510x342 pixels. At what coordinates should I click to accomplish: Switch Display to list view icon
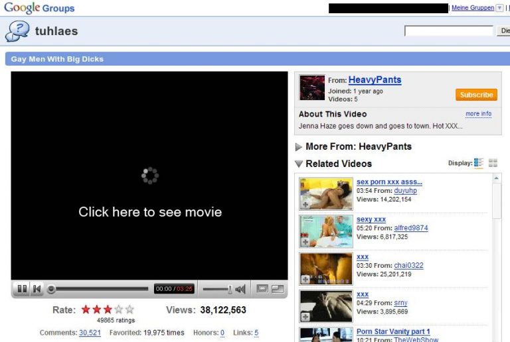click(x=478, y=163)
